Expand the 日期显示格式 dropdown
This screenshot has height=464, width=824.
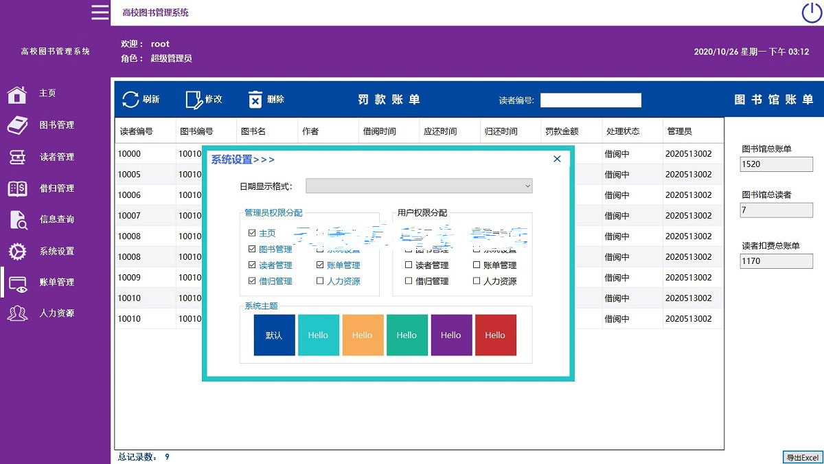point(419,186)
